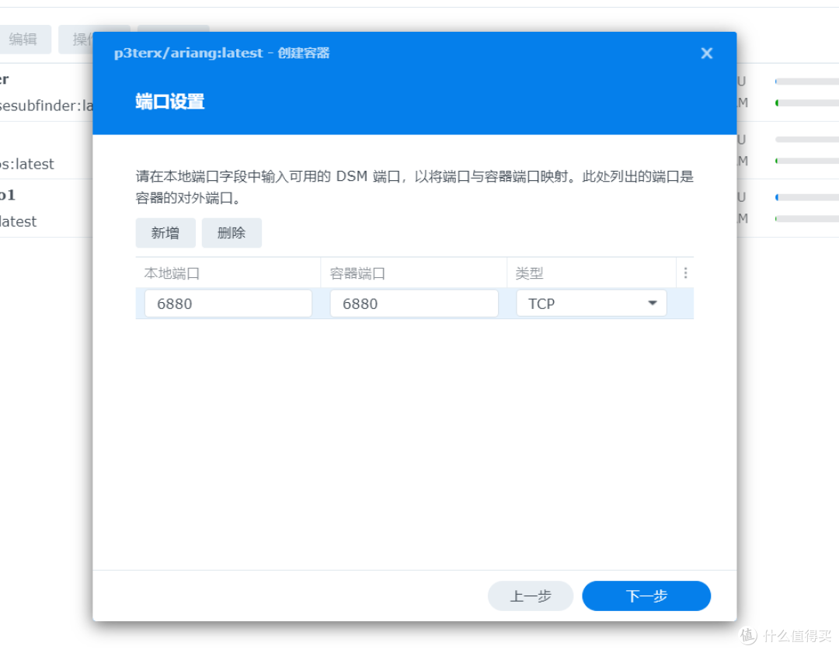839x653 pixels.
Task: Click the 新增 button to add port
Action: click(165, 233)
